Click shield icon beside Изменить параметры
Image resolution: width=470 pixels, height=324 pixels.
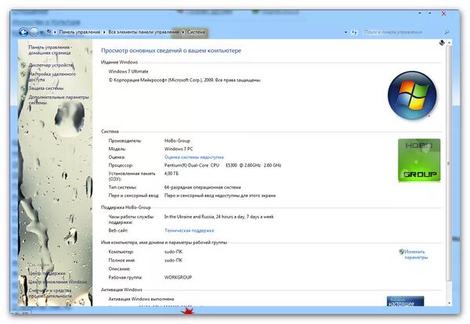(x=401, y=251)
